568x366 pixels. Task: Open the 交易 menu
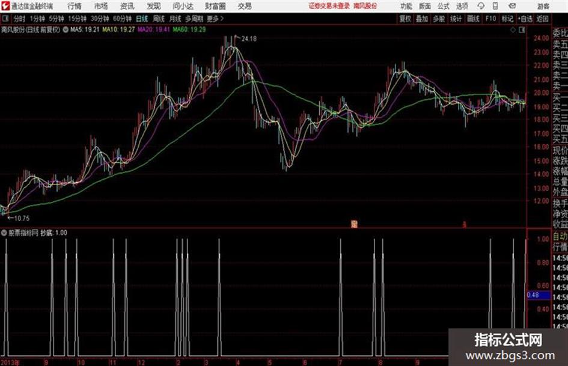pyautogui.click(x=245, y=6)
